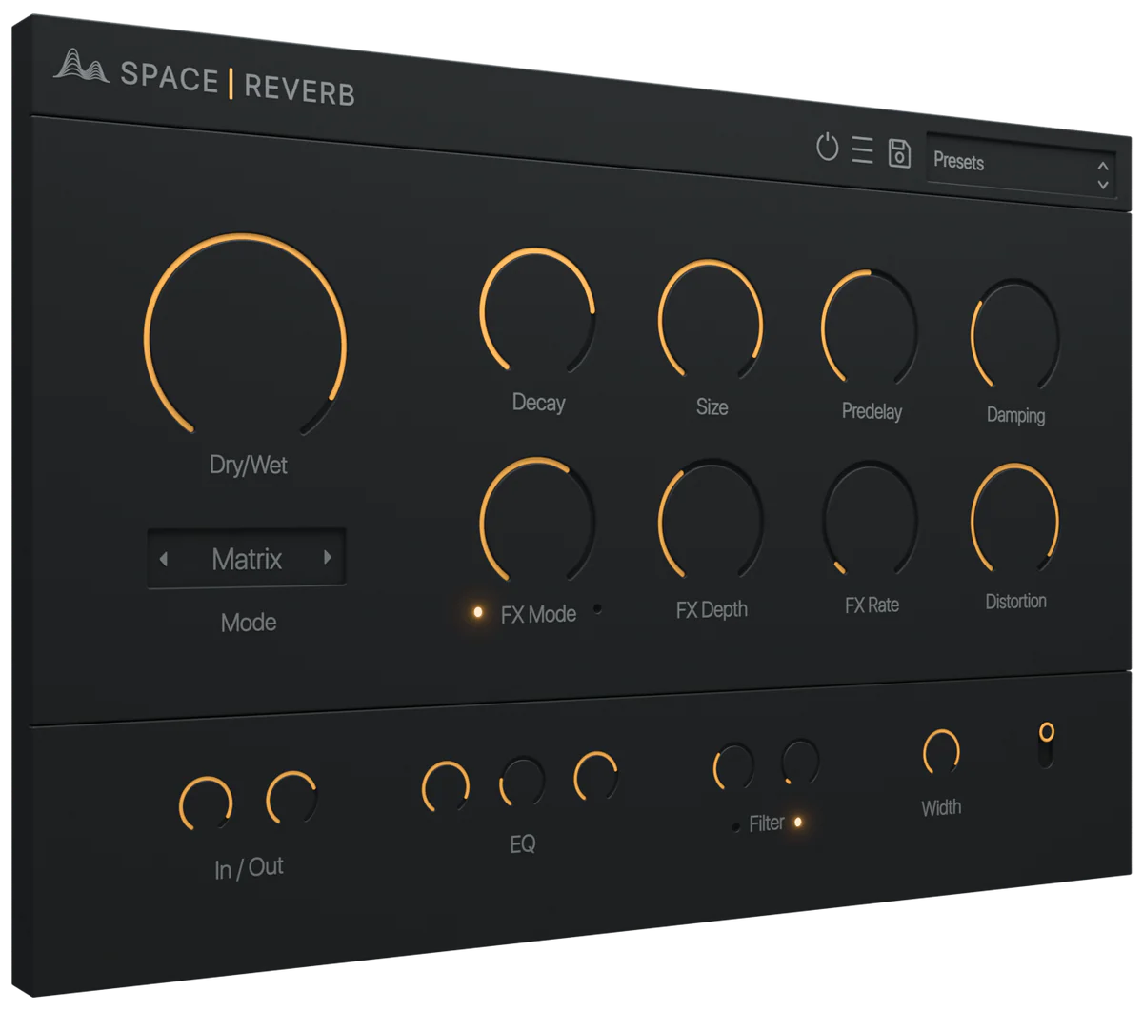The width and height of the screenshot is (1143, 1011).
Task: Open the hamburger menu icon
Action: [x=863, y=150]
